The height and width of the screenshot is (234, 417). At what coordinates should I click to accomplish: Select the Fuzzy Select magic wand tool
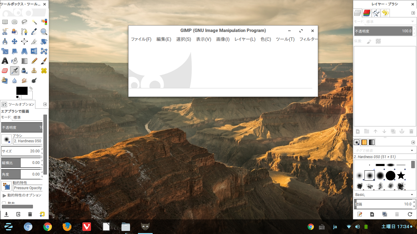[34, 22]
